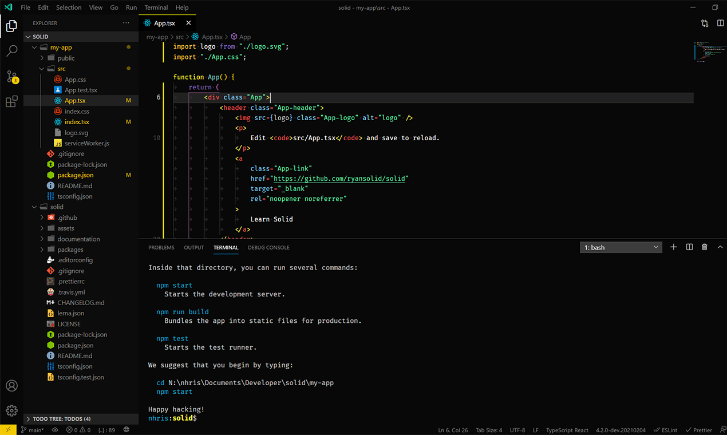Open Source Control view showing 3 changes
727x435 pixels.
tap(11, 76)
